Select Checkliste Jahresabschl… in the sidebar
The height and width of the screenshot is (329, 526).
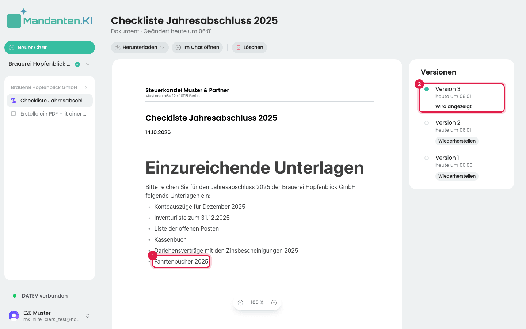coord(50,101)
